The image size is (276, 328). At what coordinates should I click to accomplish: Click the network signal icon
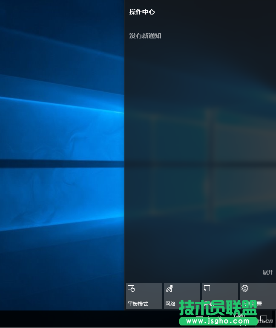coord(169,289)
